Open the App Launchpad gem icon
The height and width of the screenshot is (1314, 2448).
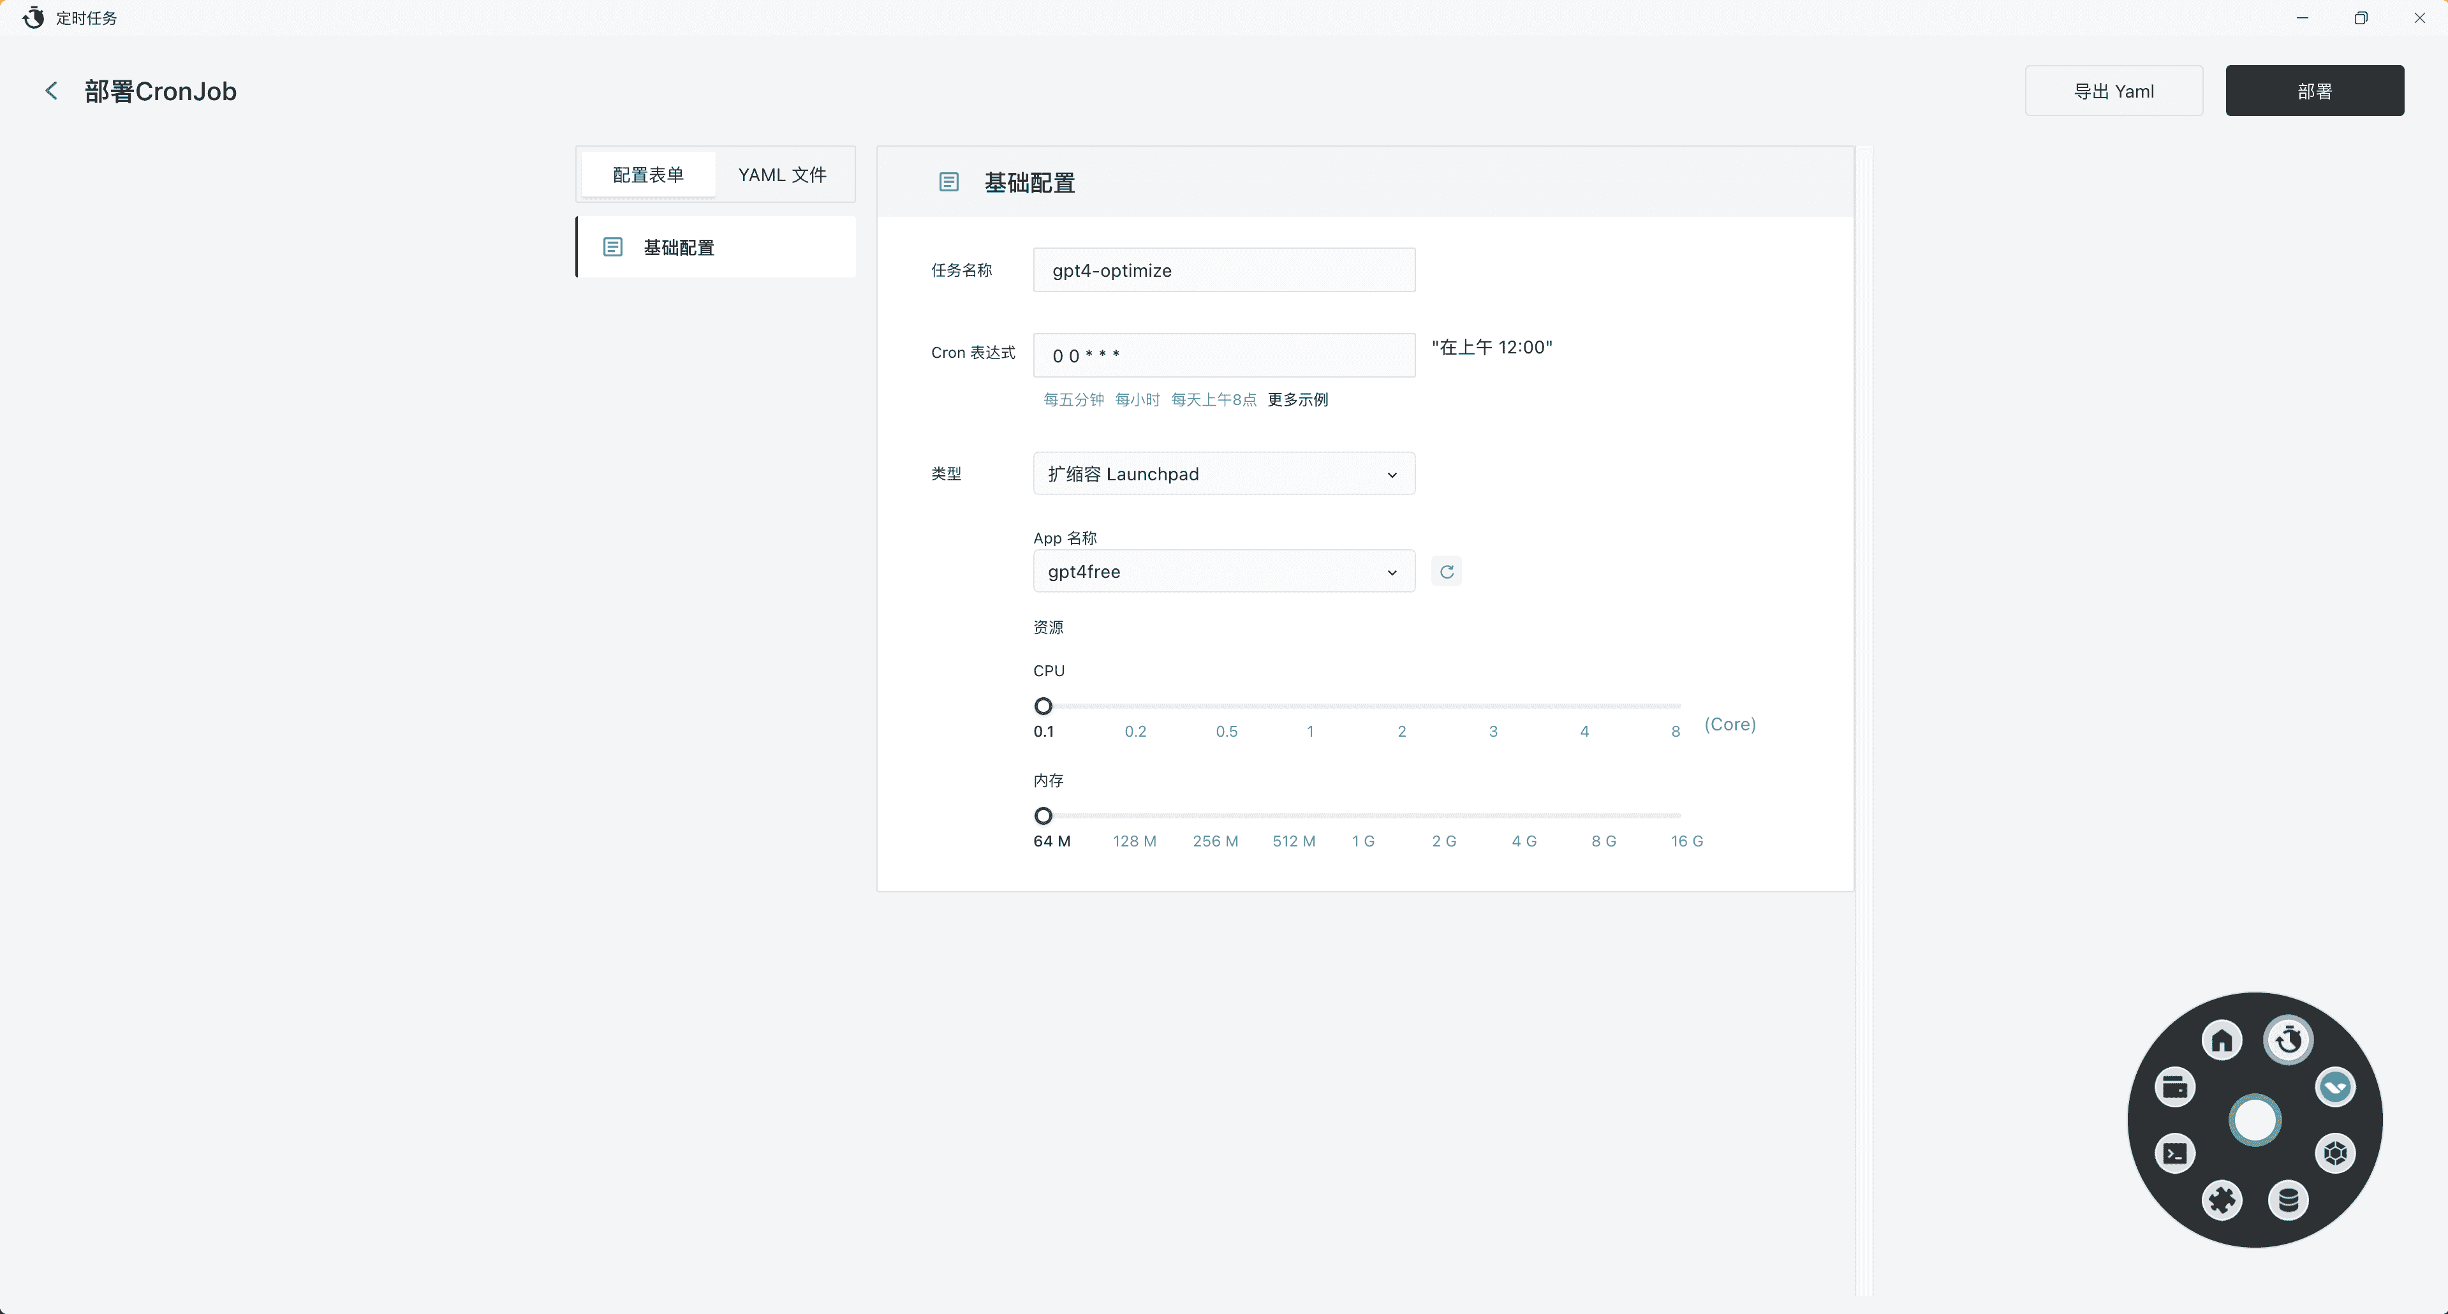(x=2336, y=1153)
